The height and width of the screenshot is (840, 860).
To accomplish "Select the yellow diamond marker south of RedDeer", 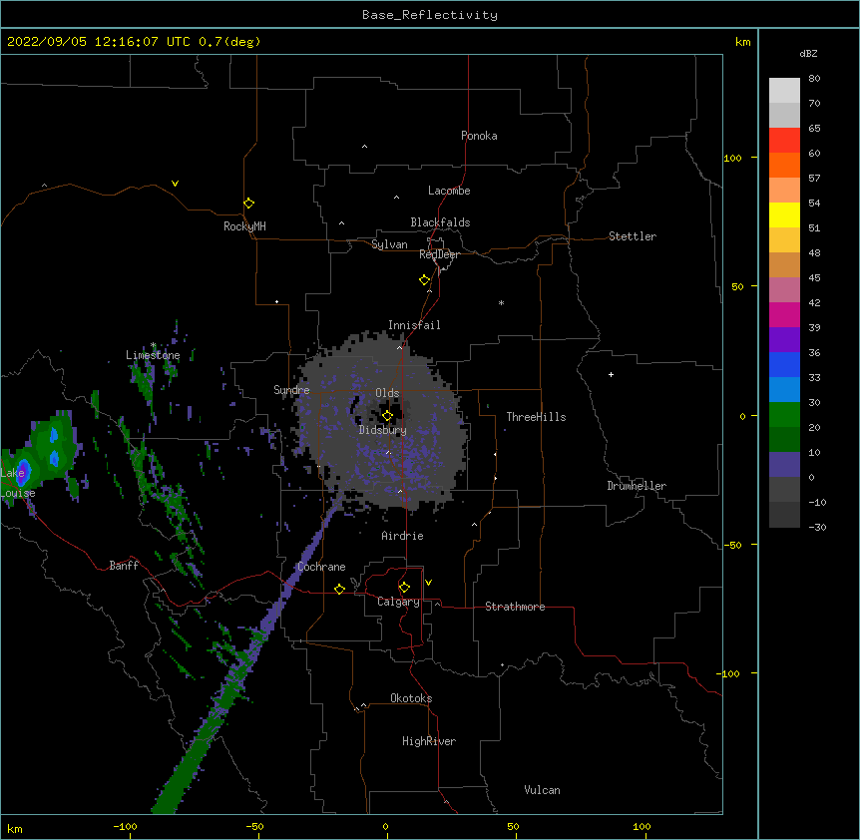I will (424, 280).
